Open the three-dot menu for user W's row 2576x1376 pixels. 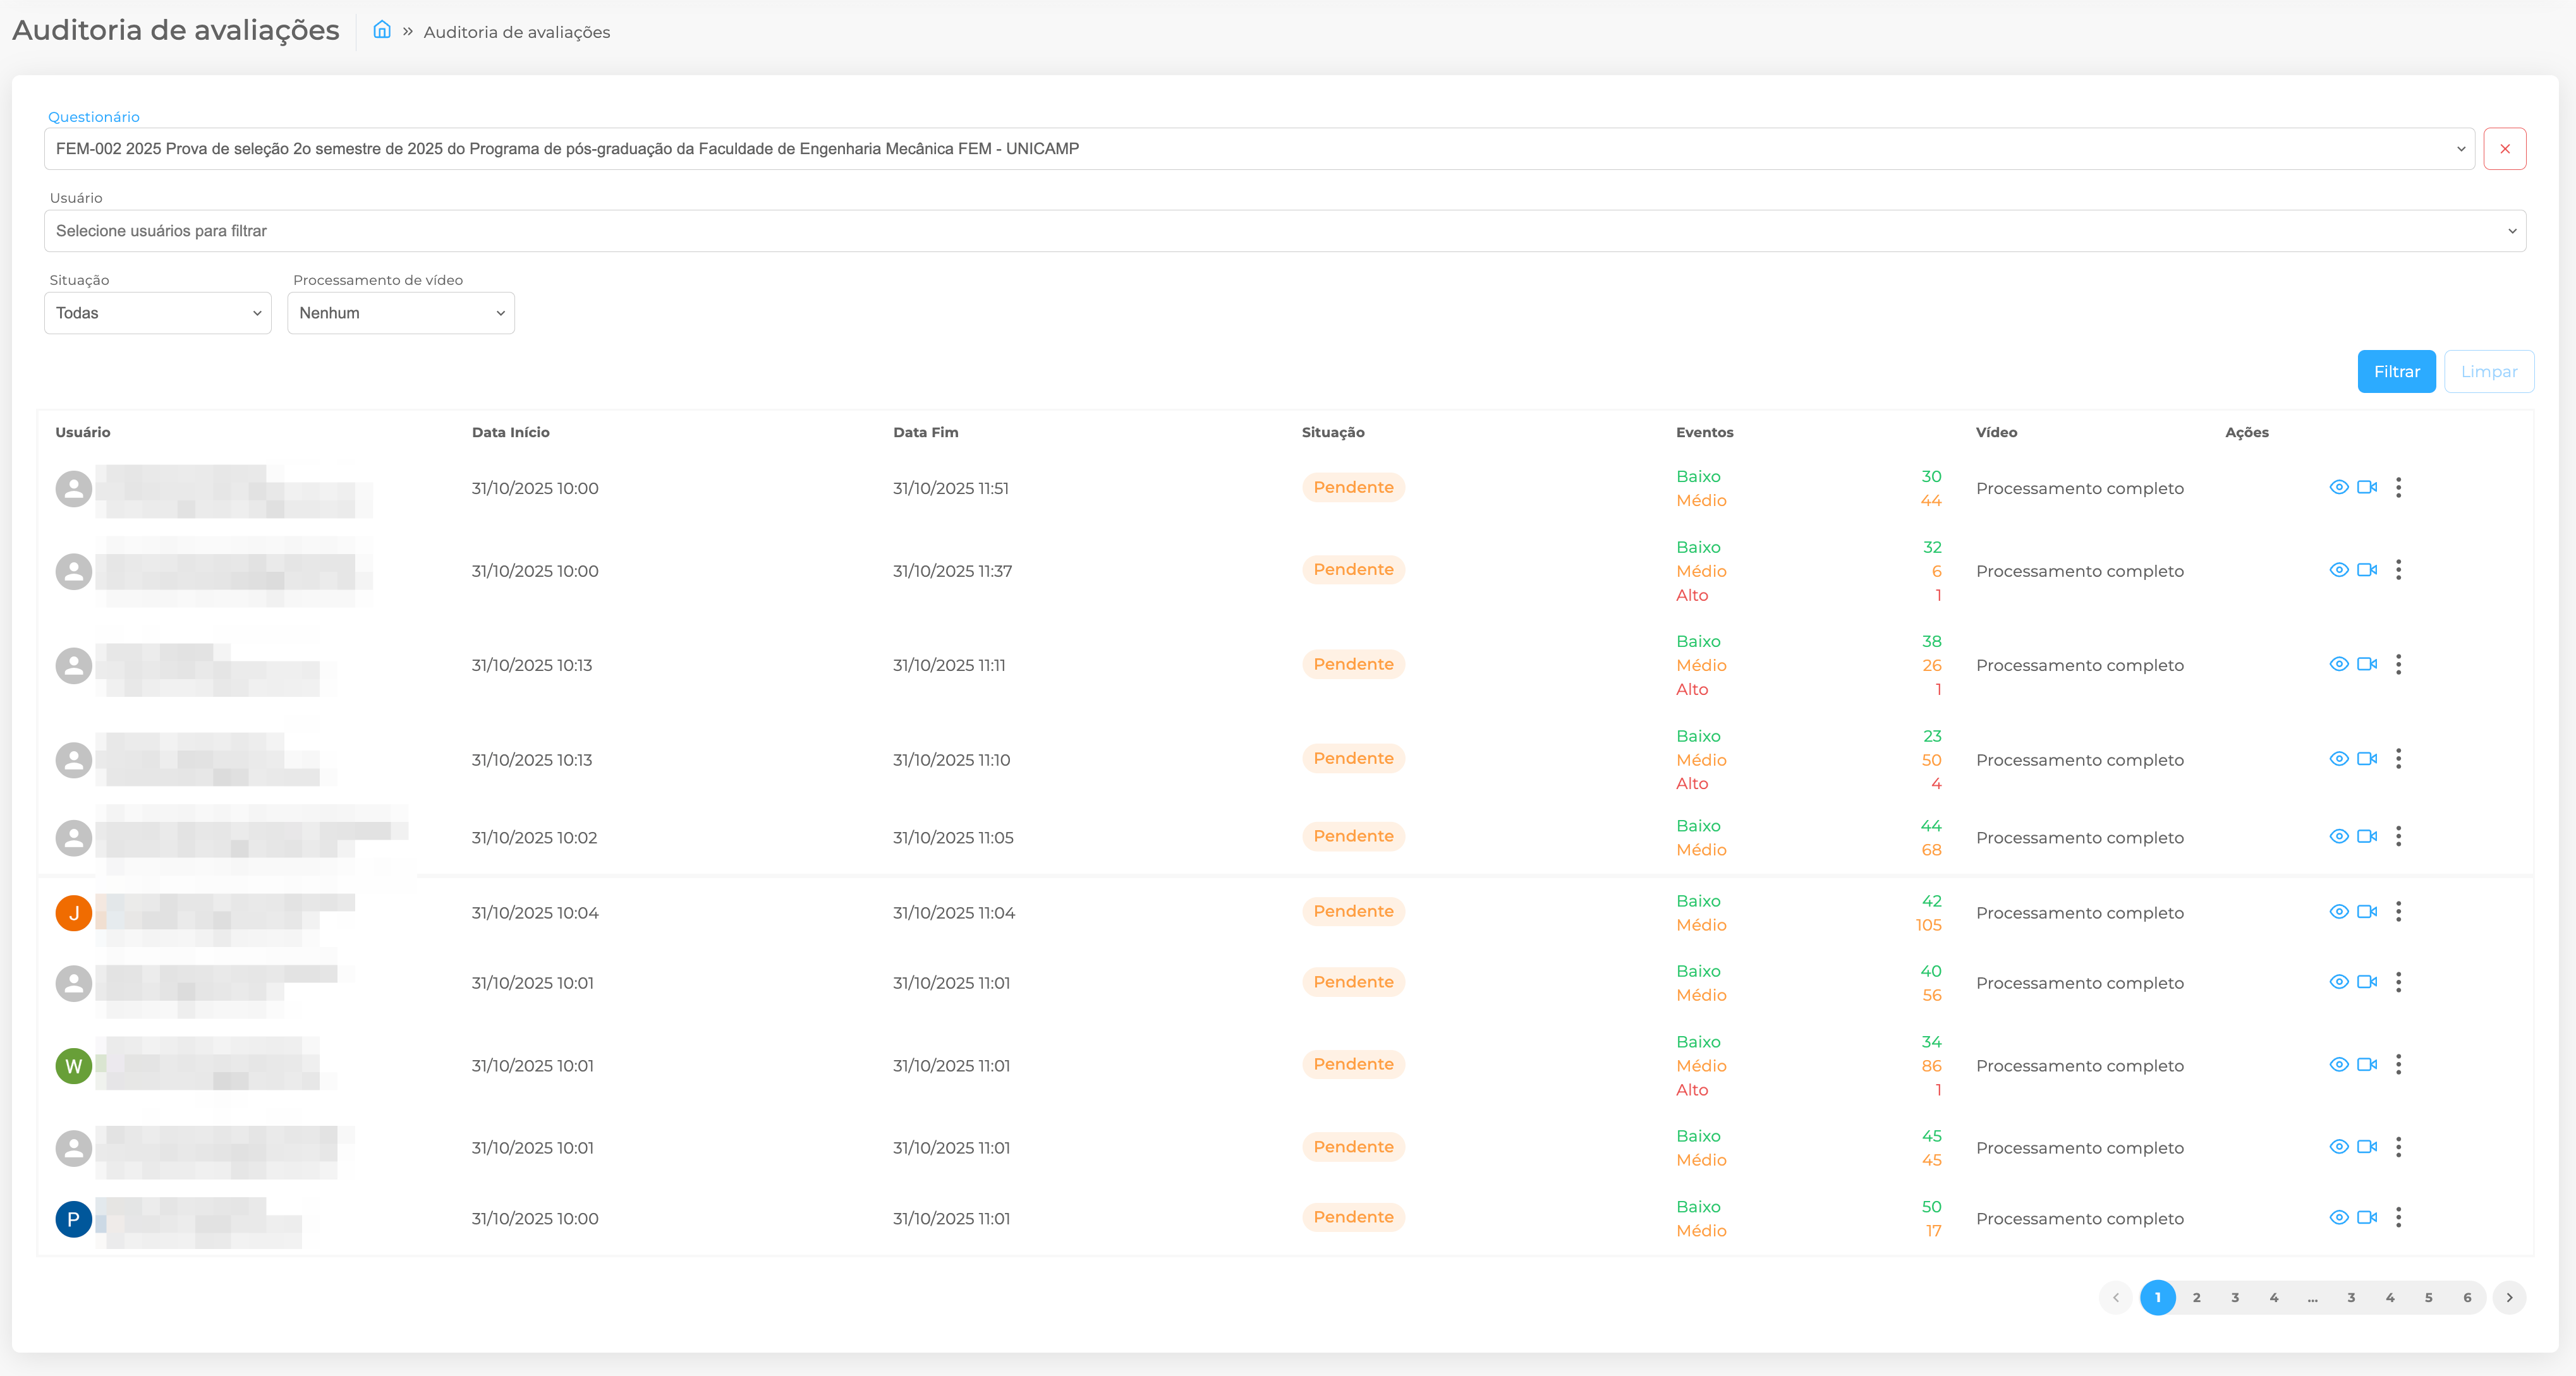point(2398,1065)
